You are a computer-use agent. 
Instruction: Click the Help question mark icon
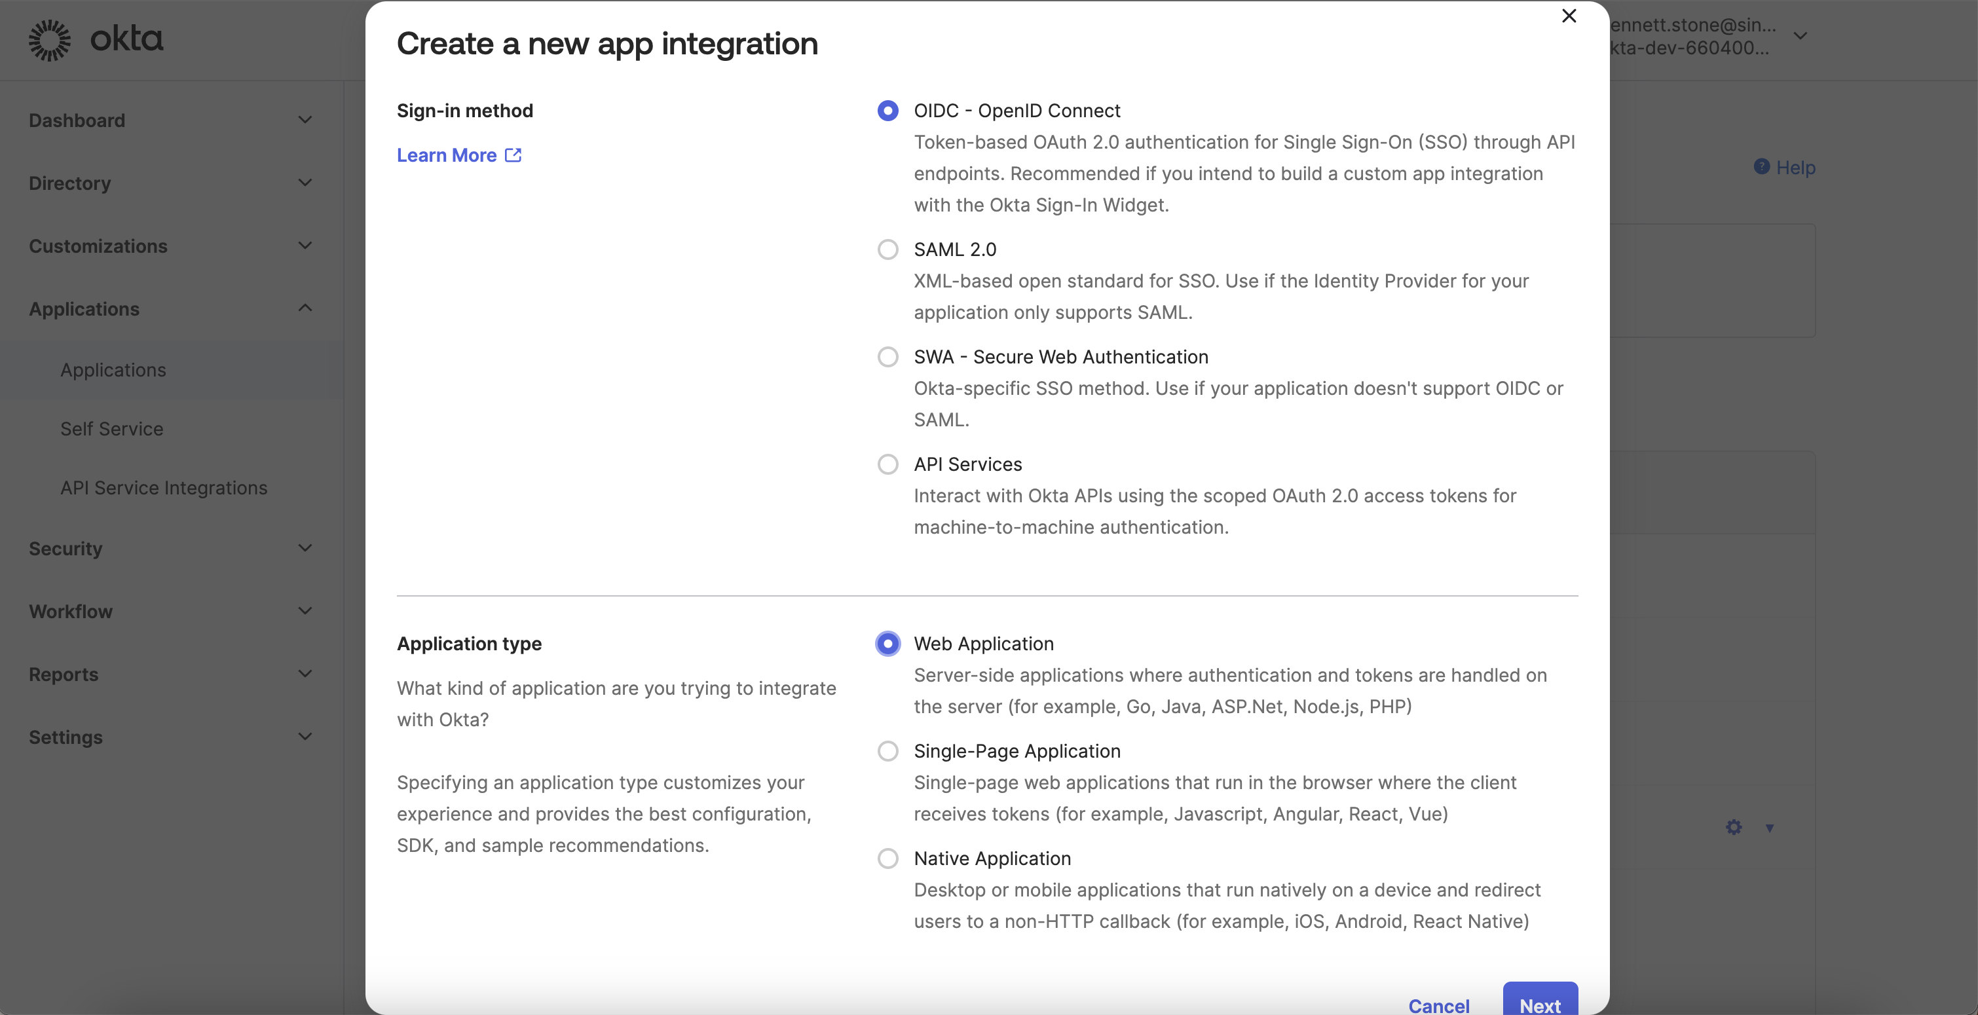point(1761,166)
